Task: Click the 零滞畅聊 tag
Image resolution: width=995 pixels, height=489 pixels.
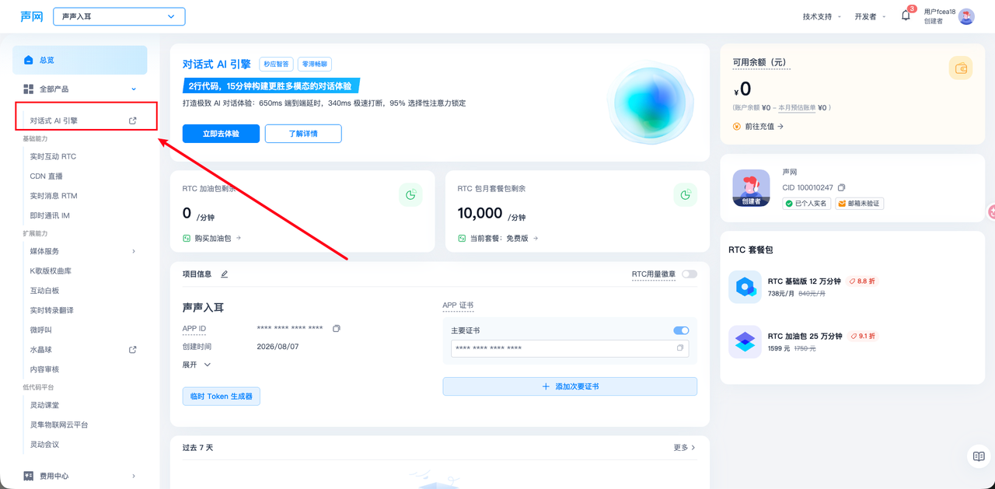Action: [x=315, y=65]
